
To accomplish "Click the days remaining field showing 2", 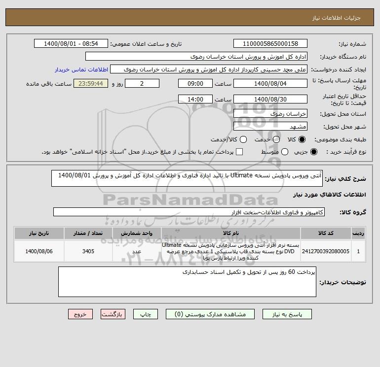I will tap(142, 83).
